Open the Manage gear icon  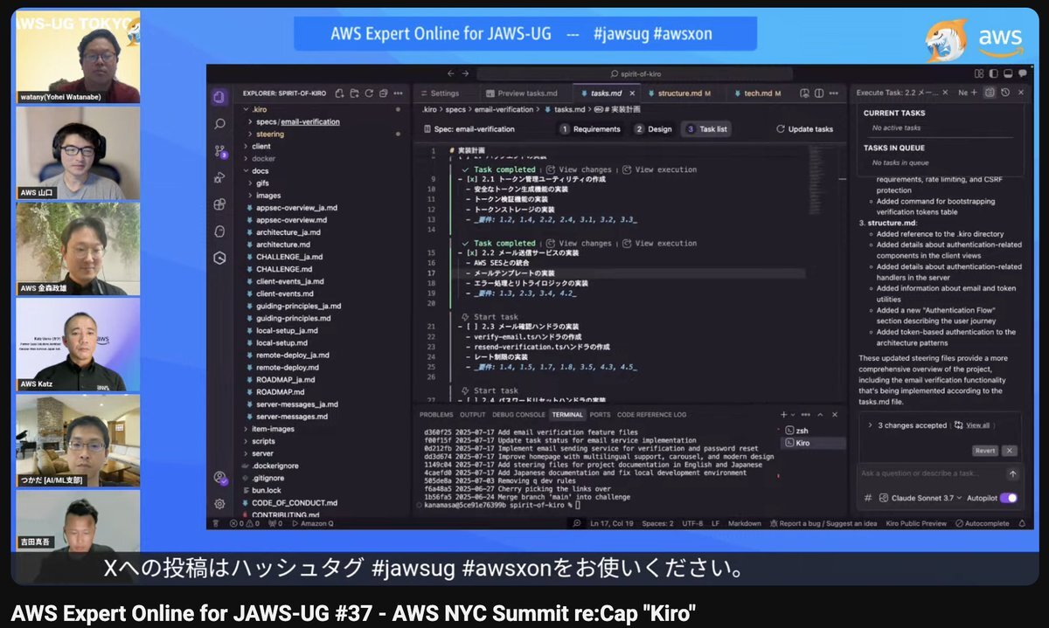pyautogui.click(x=219, y=504)
